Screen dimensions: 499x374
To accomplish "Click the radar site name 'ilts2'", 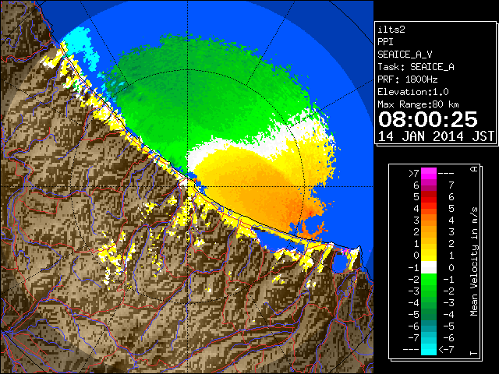I will tap(391, 30).
